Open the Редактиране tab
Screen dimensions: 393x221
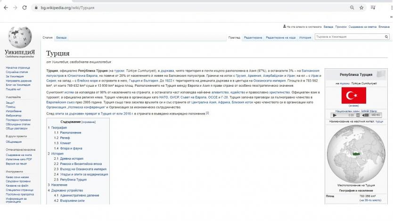[253, 38]
